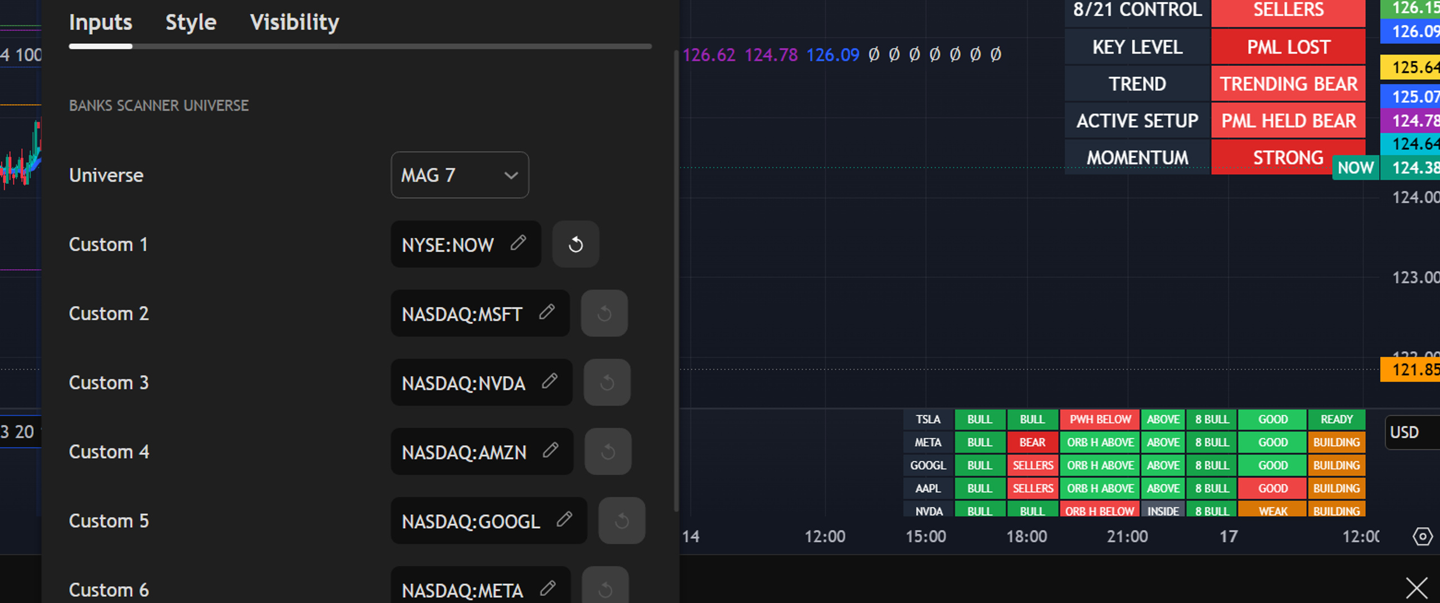Click the blue 126.09 legend value
The height and width of the screenshot is (603, 1440).
point(833,55)
